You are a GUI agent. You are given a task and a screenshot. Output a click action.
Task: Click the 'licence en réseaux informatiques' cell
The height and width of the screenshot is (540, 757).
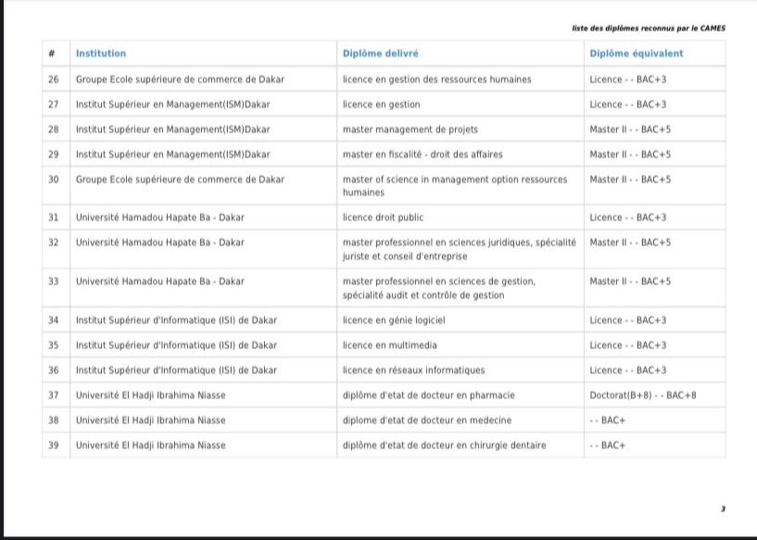click(413, 370)
